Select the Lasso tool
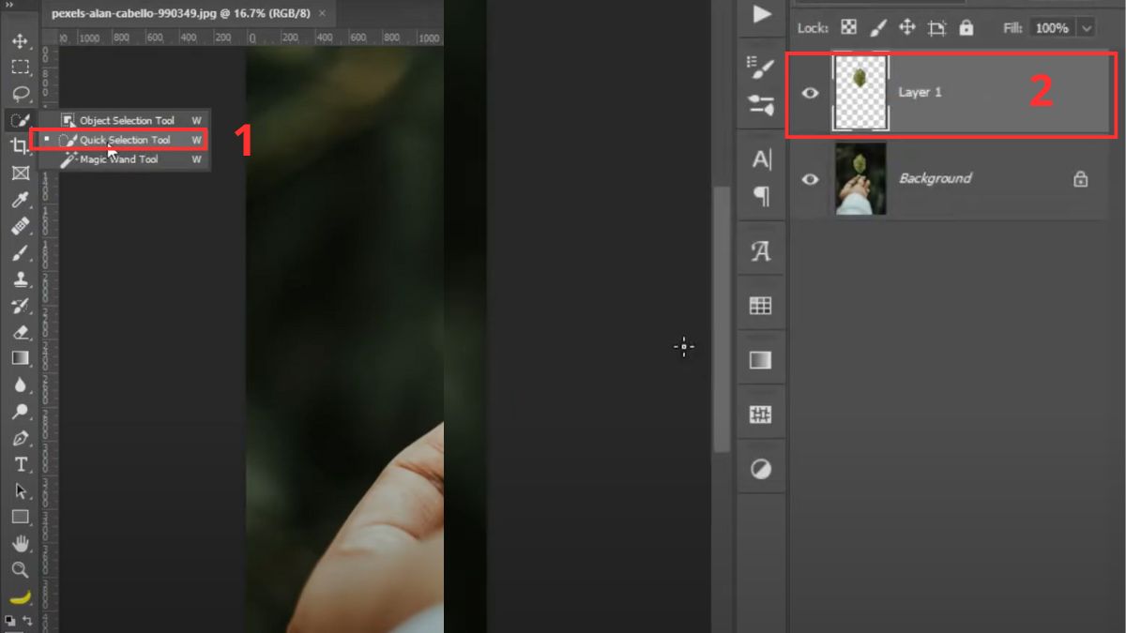This screenshot has width=1126, height=633. (x=20, y=93)
